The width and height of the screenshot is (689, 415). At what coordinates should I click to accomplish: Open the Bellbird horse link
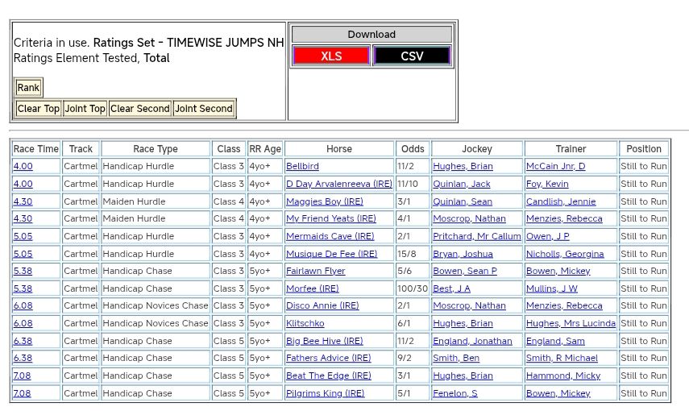(x=302, y=167)
